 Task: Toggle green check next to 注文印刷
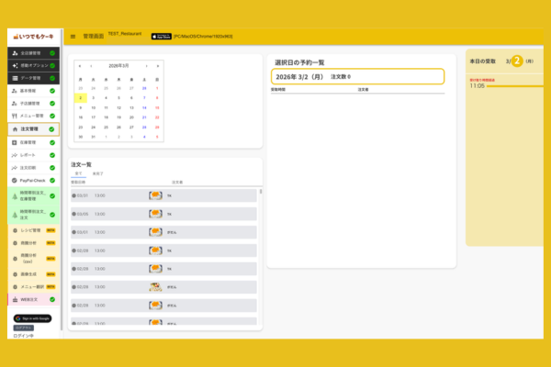point(52,168)
